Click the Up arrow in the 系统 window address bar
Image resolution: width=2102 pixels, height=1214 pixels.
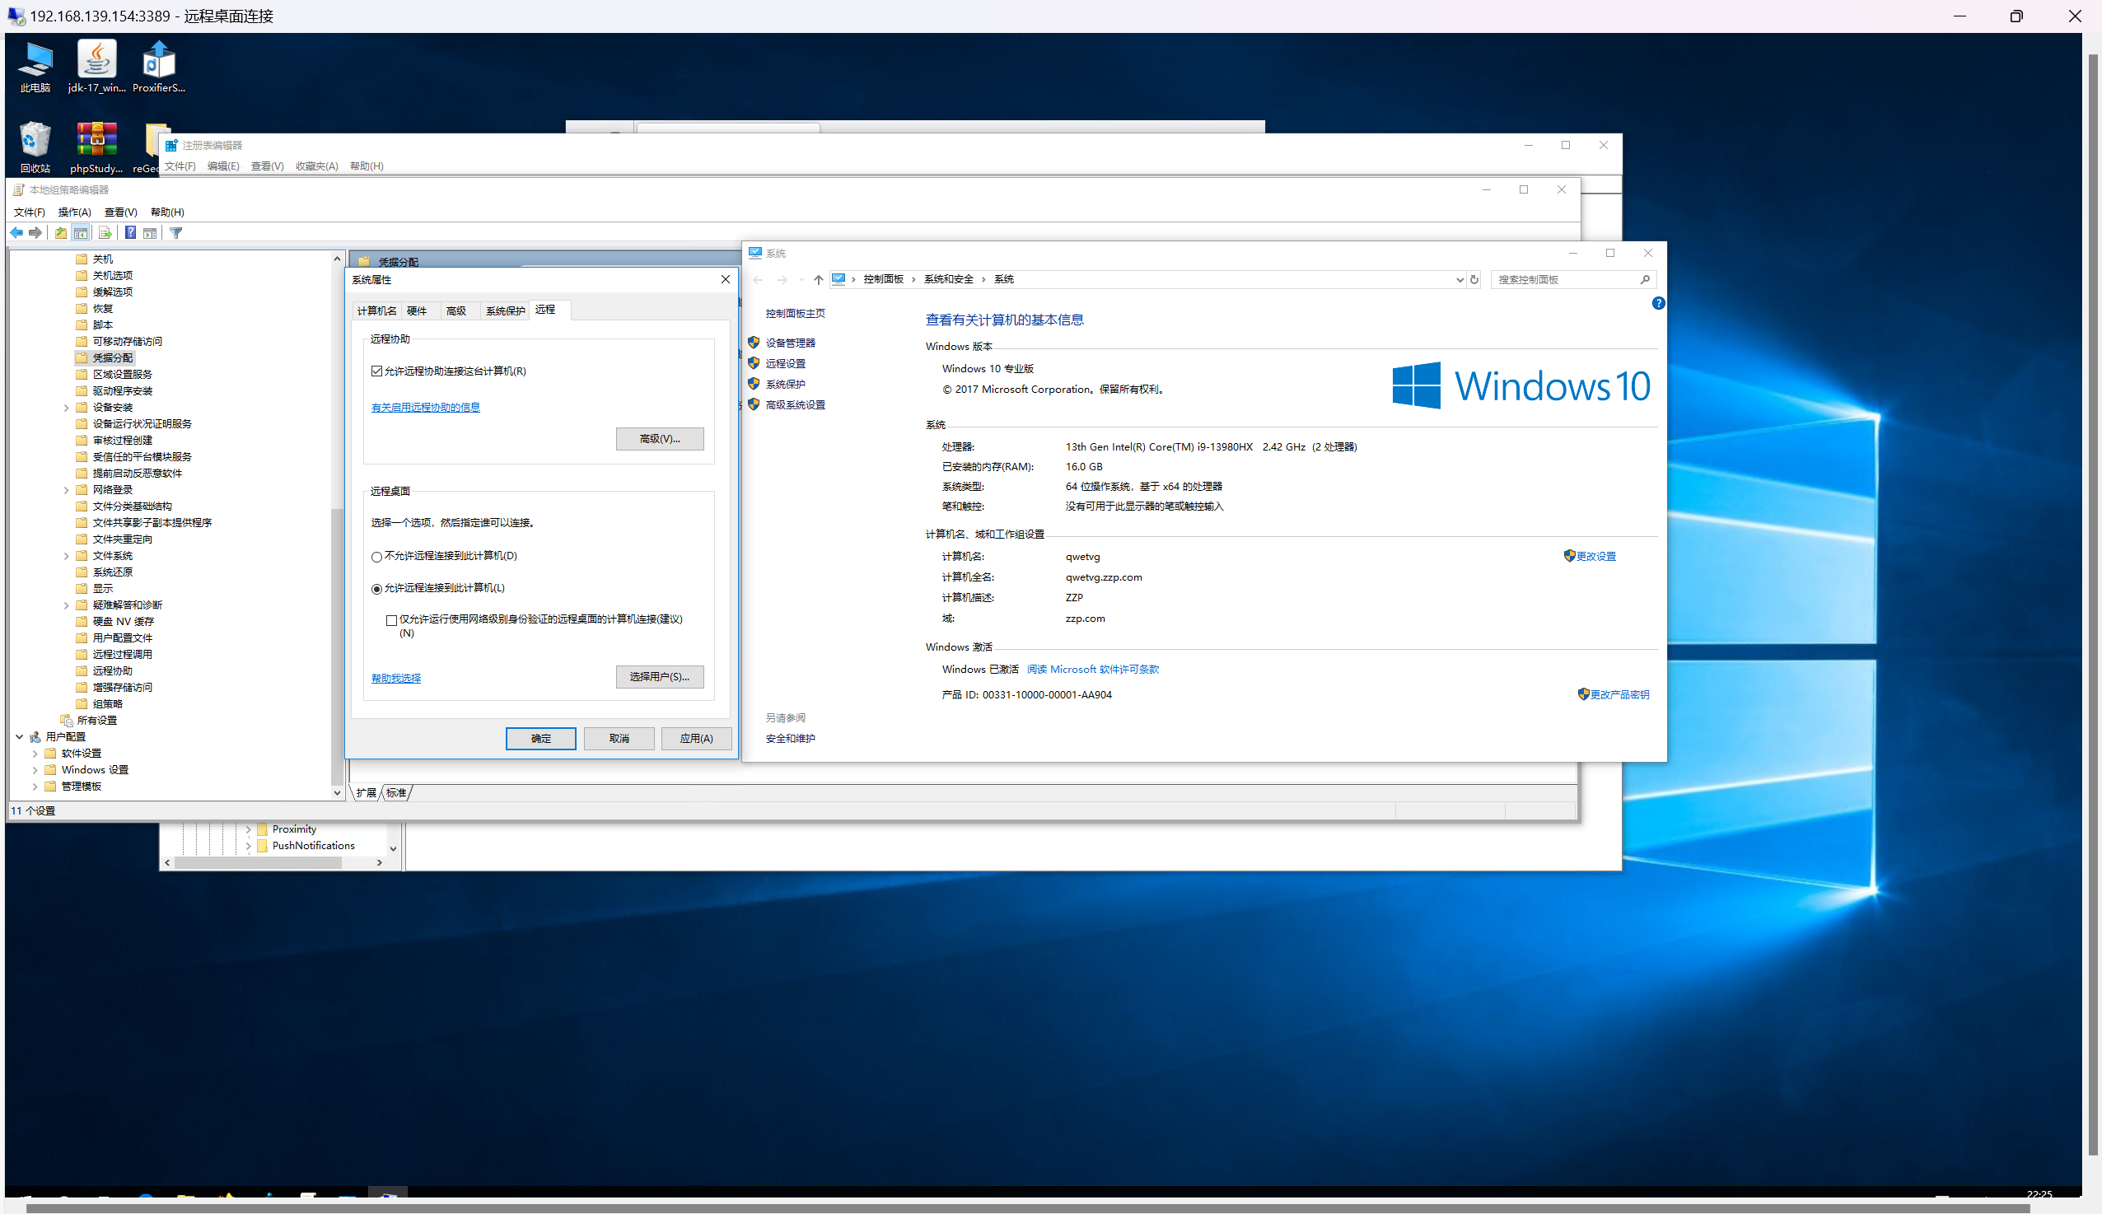[818, 279]
